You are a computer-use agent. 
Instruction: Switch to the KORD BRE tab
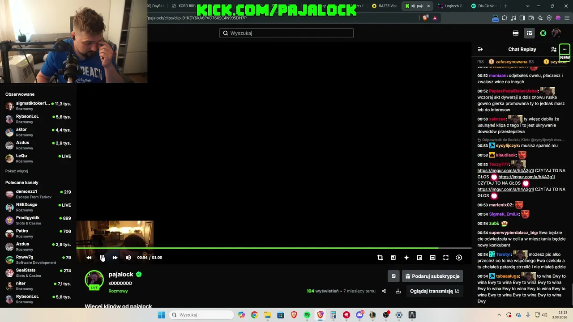point(184,6)
